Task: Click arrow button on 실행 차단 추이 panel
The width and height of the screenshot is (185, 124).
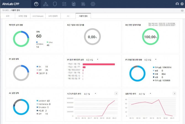Action: [x=174, y=93]
